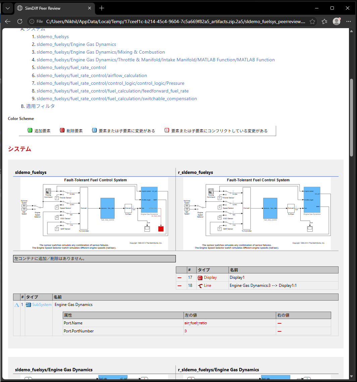Viewport: 357px width, 382px height.
Task: Open a new browser tab
Action: (x=102, y=8)
